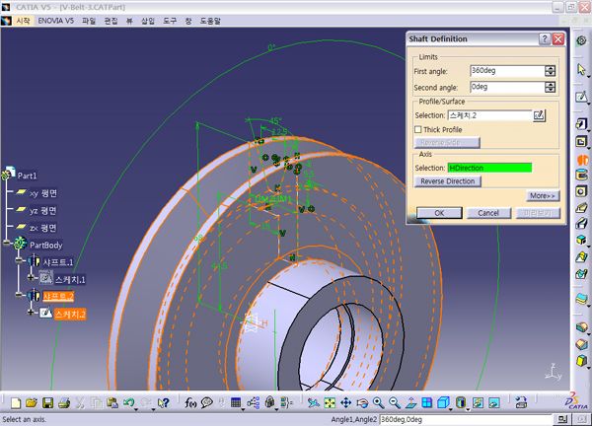Viewport: 592px width, 426px height.
Task: Click Cancel in Shaft Definition dialog
Action: click(x=488, y=213)
